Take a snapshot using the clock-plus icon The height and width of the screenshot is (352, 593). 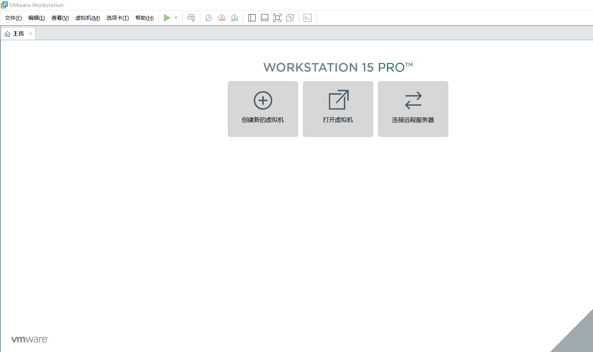coord(209,18)
